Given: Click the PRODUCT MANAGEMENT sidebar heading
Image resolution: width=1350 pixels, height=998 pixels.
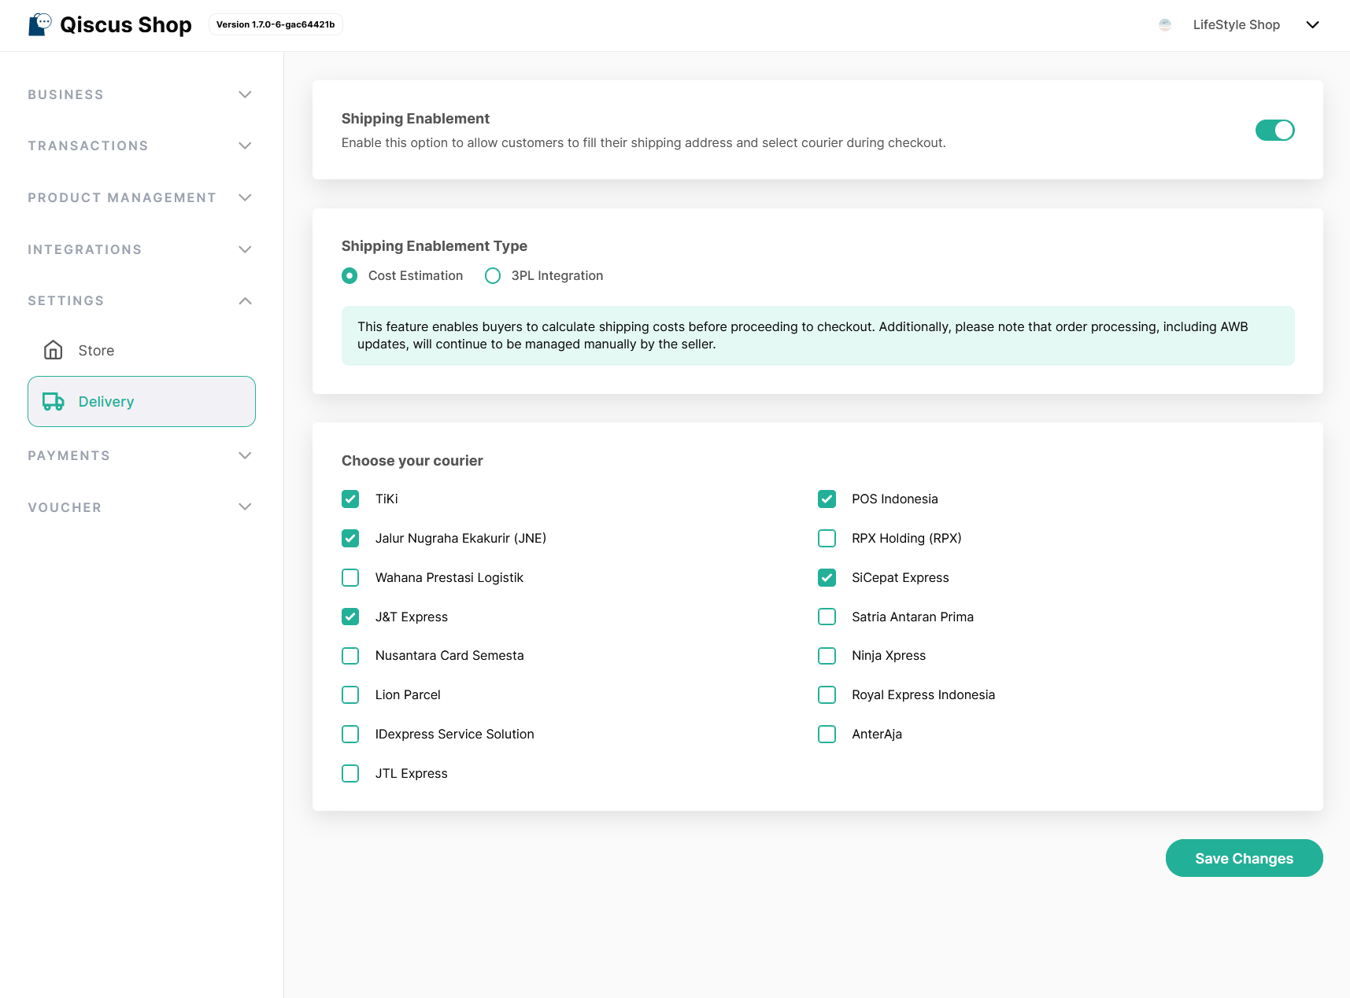Looking at the screenshot, I should coord(122,197).
